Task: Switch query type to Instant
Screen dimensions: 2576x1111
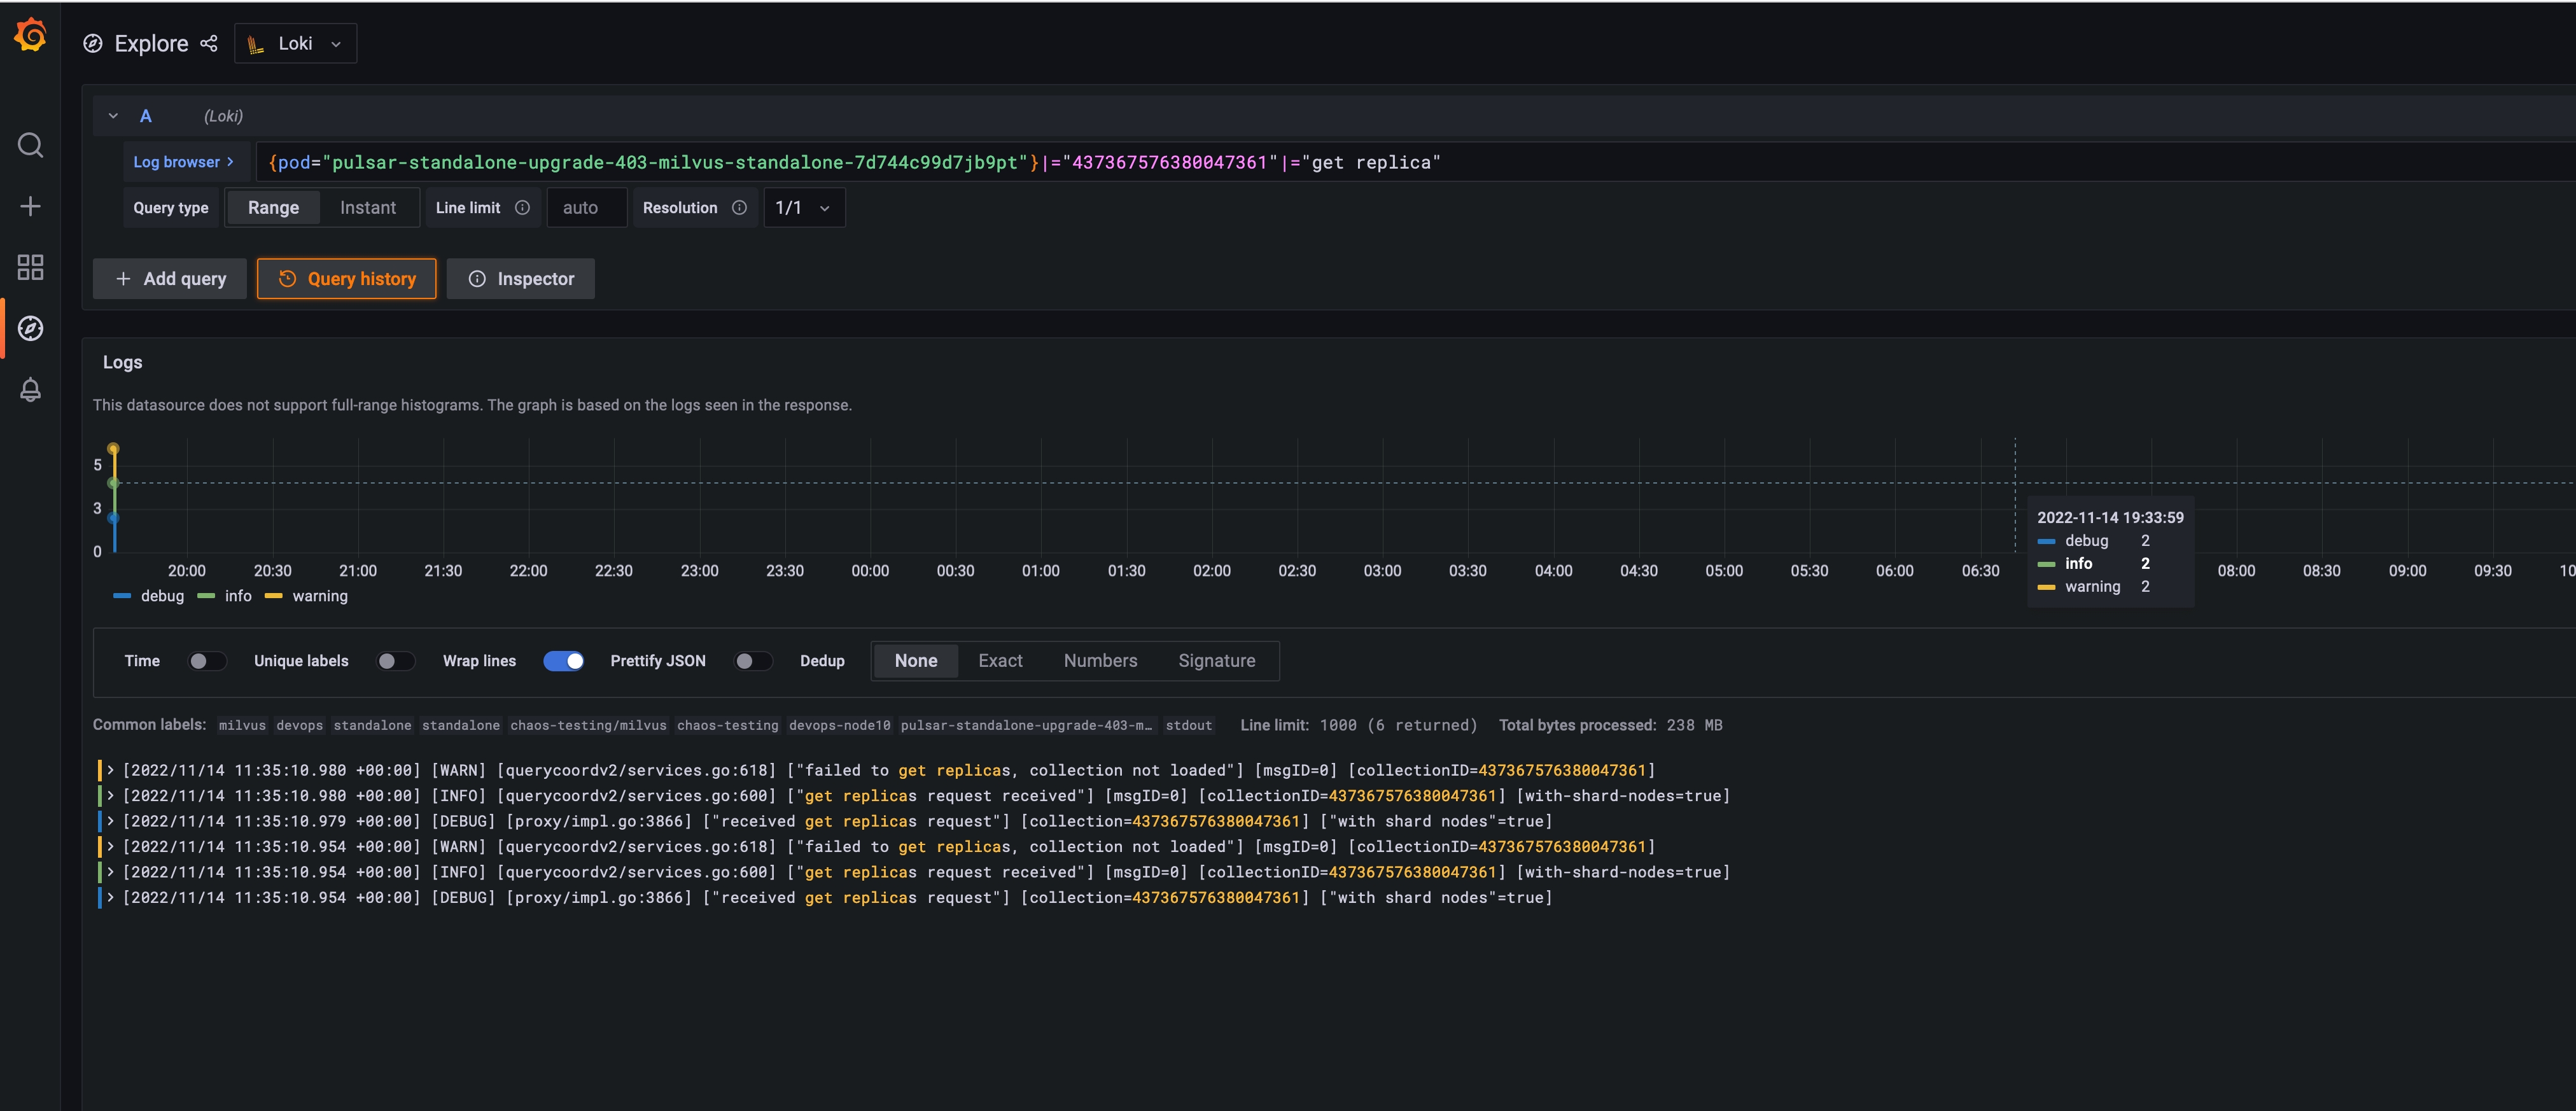Action: pyautogui.click(x=368, y=207)
